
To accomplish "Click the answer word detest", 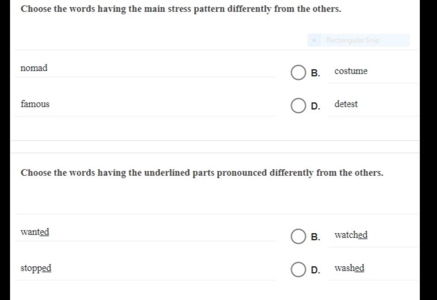I will 346,104.
